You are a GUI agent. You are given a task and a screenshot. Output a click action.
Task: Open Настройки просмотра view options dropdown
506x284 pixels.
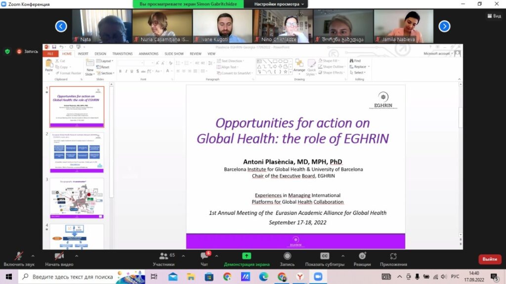click(279, 4)
